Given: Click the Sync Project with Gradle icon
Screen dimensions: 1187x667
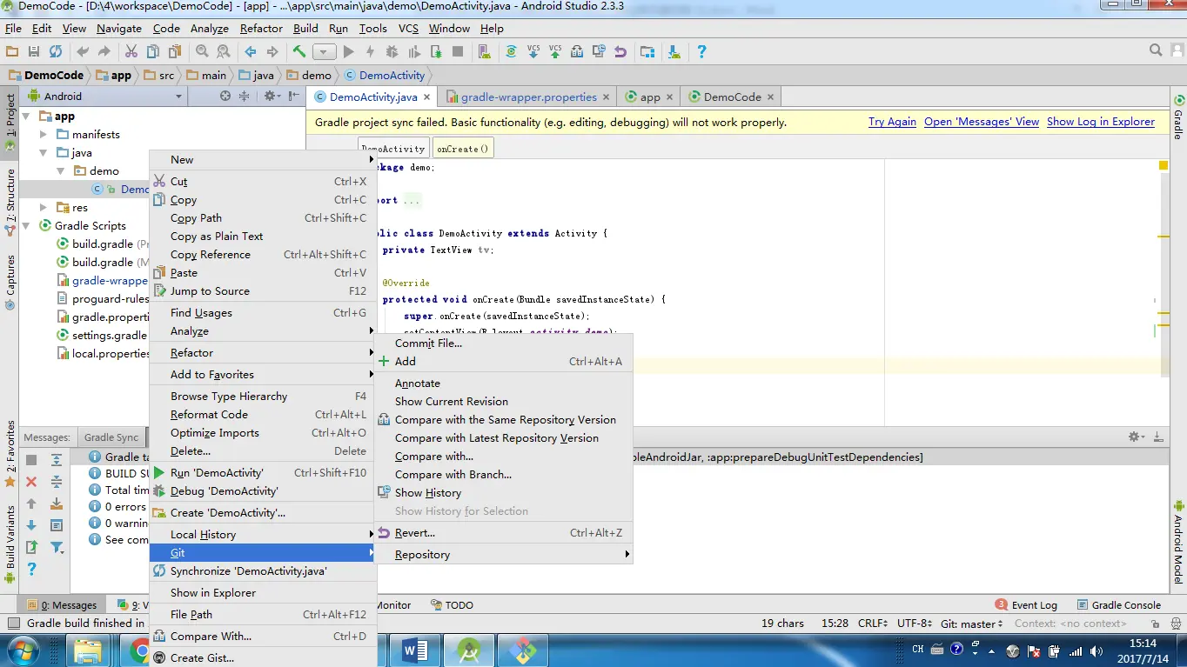Looking at the screenshot, I should tap(511, 51).
